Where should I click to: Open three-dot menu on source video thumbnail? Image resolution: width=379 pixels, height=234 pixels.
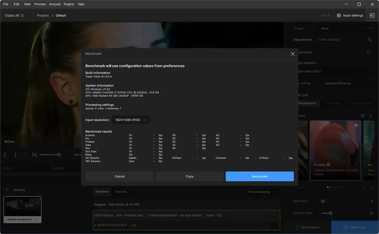[x=36, y=219]
